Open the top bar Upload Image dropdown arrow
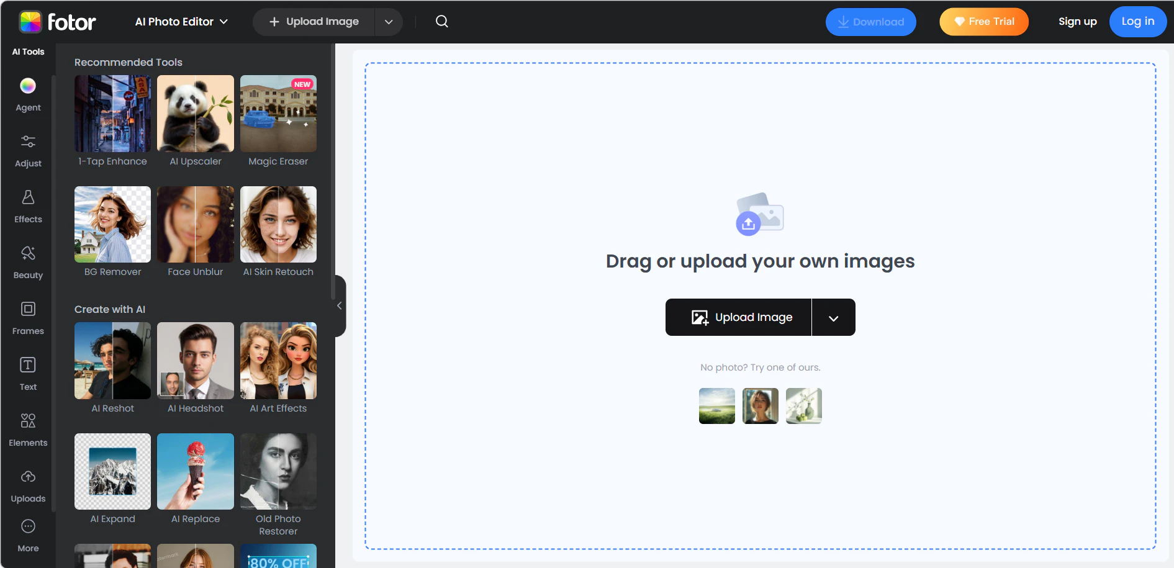Viewport: 1174px width, 568px height. coord(389,22)
